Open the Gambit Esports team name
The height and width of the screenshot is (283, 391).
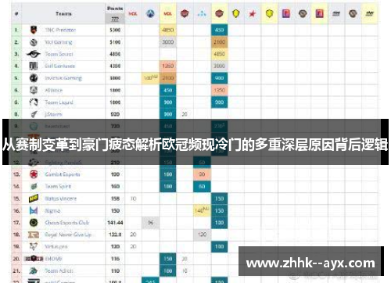pyautogui.click(x=63, y=174)
